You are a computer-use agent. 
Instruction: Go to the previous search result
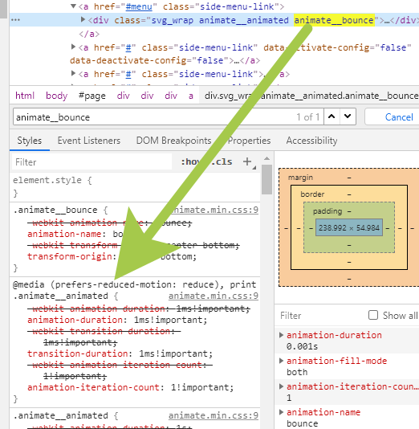coord(332,116)
